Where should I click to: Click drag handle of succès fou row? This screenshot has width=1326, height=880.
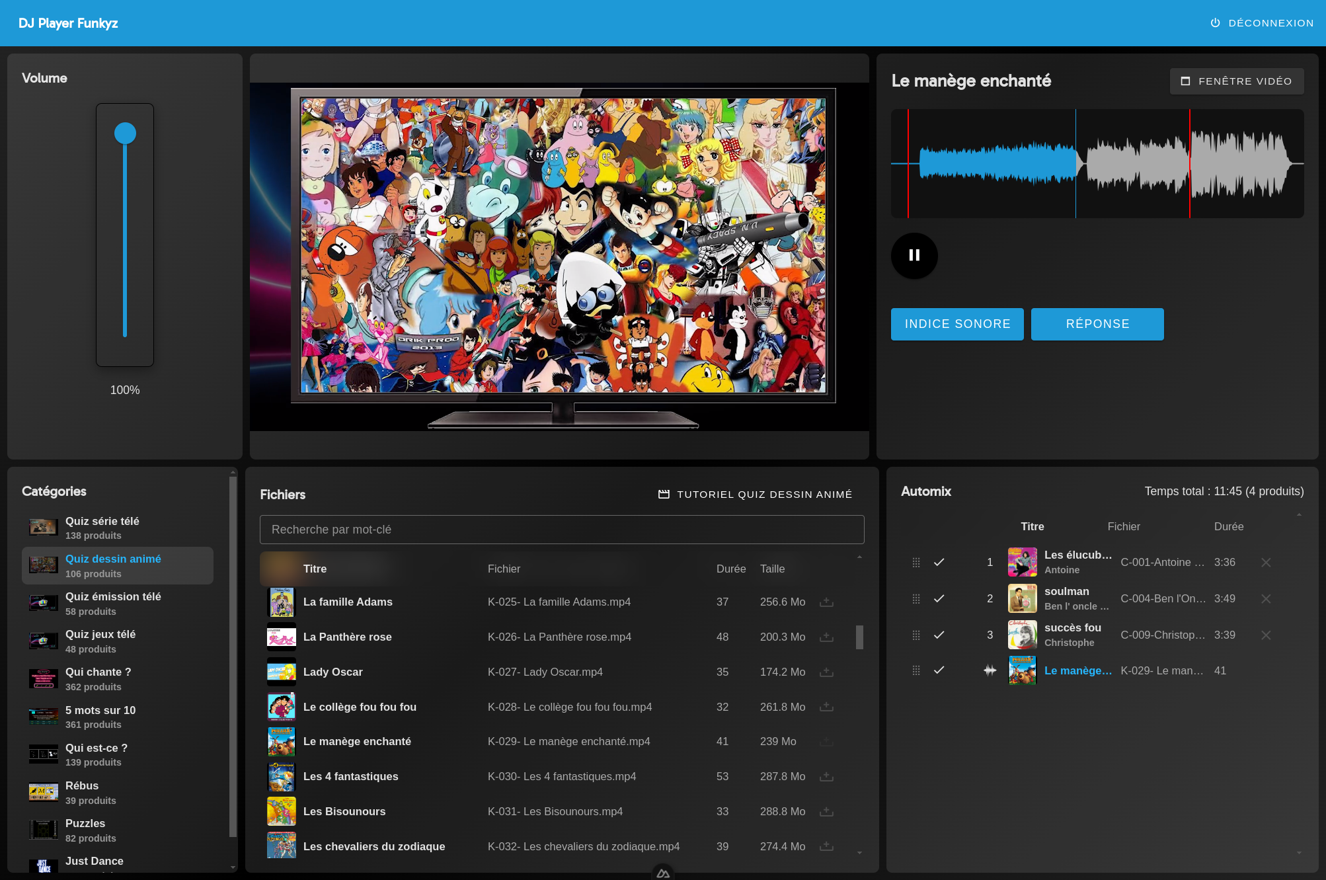pyautogui.click(x=916, y=635)
